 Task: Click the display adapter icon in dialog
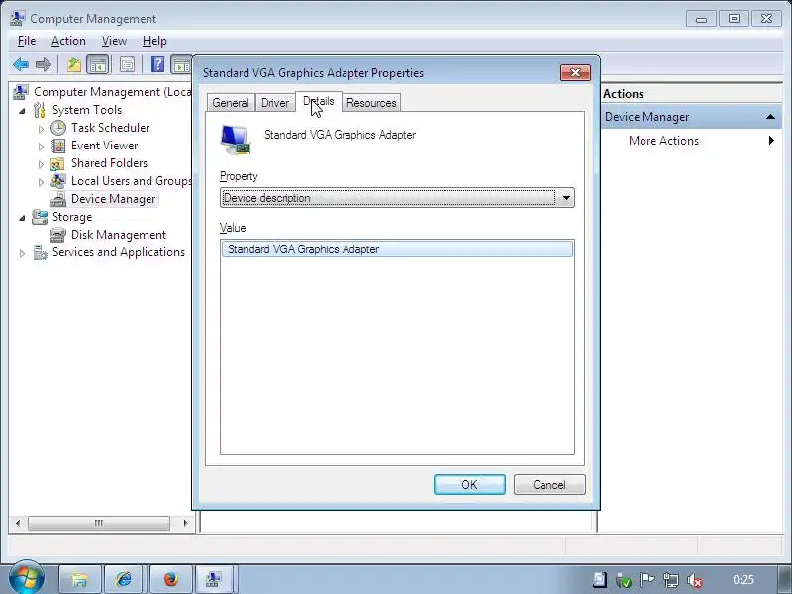point(236,140)
